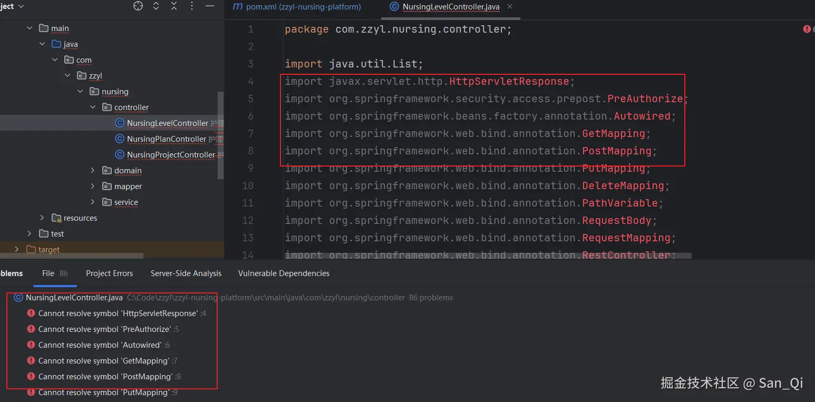The image size is (815, 402).
Task: Open the Project panel options (three dots)
Action: 192,6
